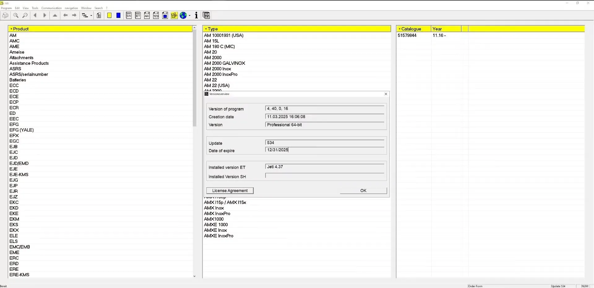The height and width of the screenshot is (288, 594).
Task: Click the ABC text search icon
Action: [147, 15]
